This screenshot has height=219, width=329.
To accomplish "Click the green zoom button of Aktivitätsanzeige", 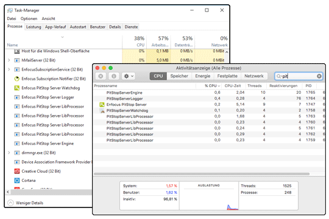I will coord(110,68).
